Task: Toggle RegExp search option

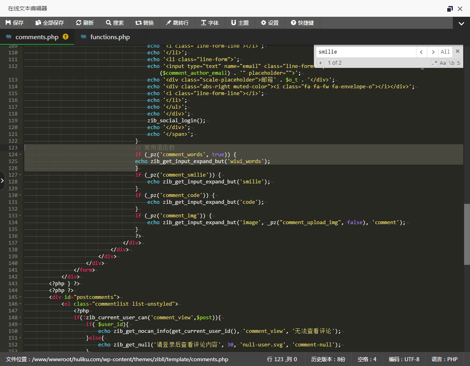Action: 434,63
